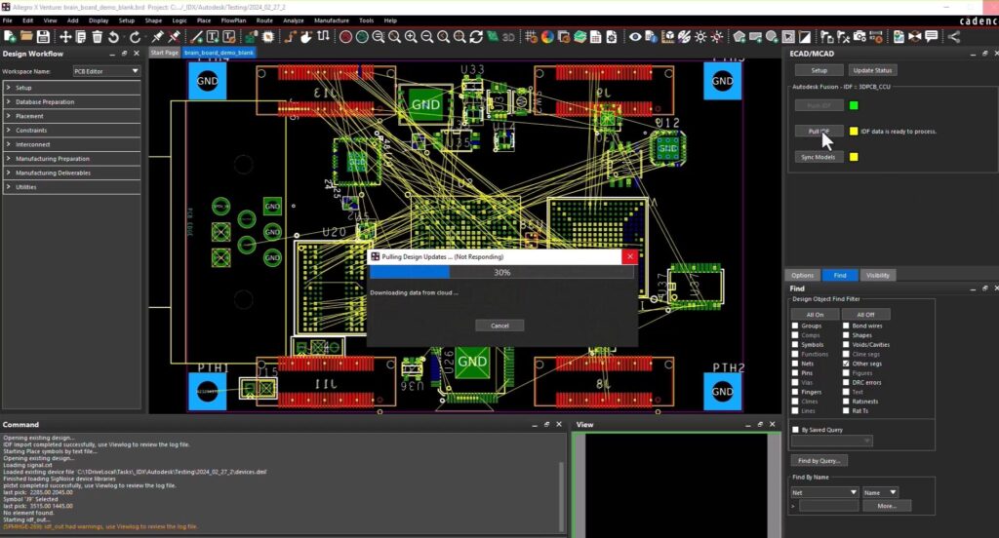Check the Ratsnests filter checkbox
The height and width of the screenshot is (538, 999).
(x=846, y=402)
